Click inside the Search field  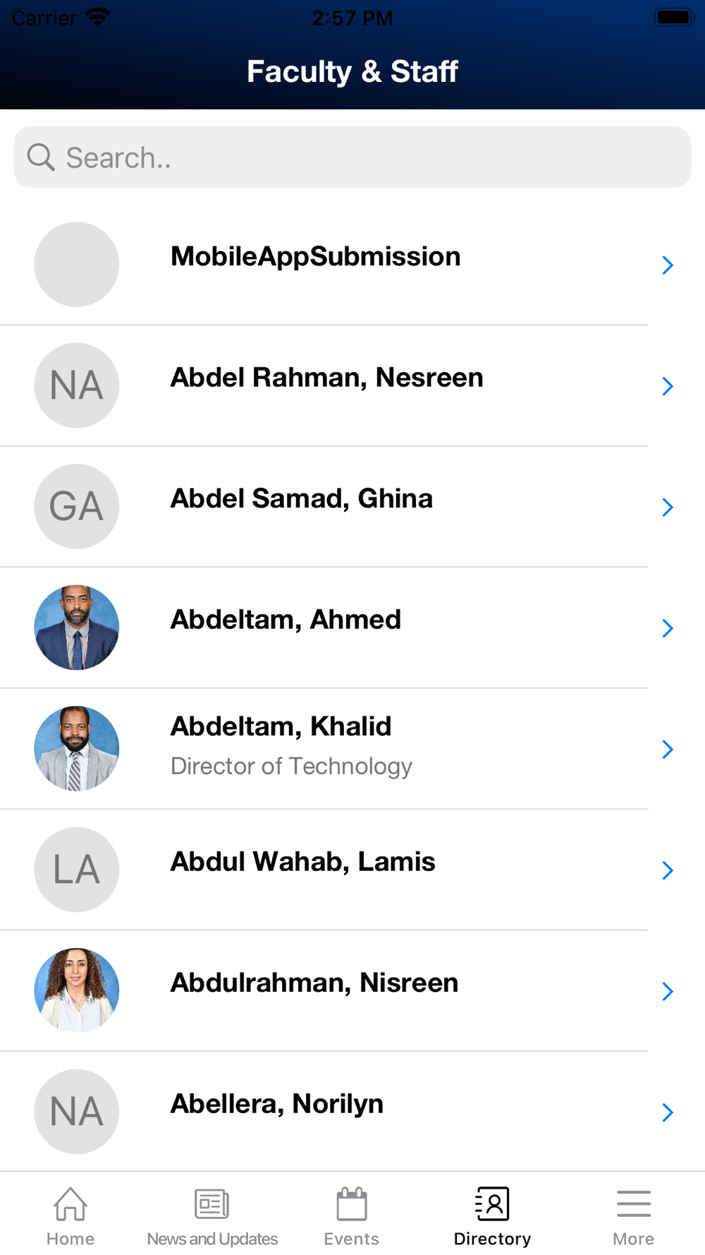tap(352, 157)
